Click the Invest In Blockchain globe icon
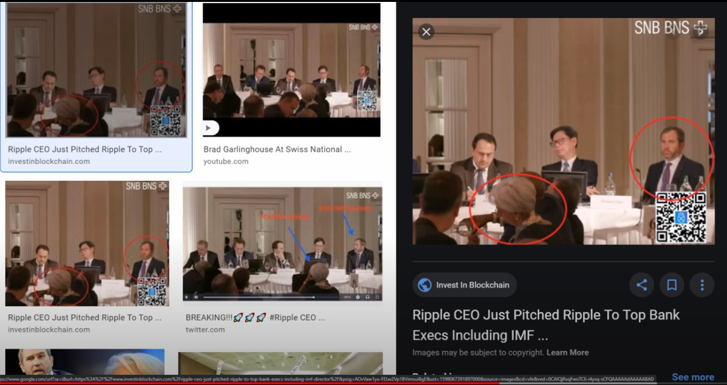 (x=424, y=285)
